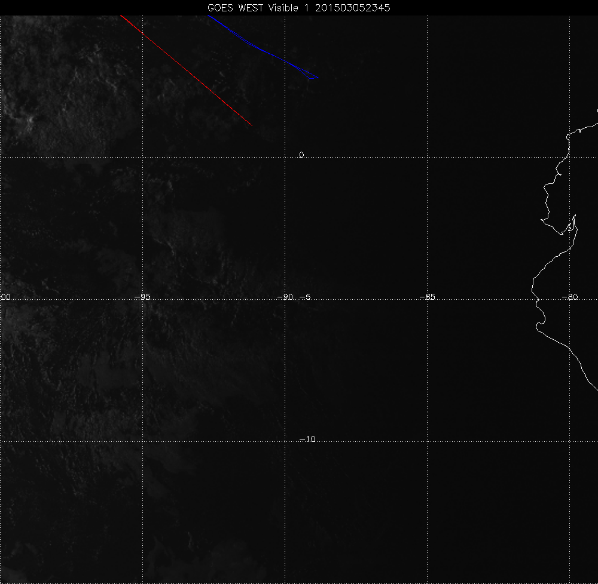Click the "0" latitude label

pyautogui.click(x=301, y=155)
